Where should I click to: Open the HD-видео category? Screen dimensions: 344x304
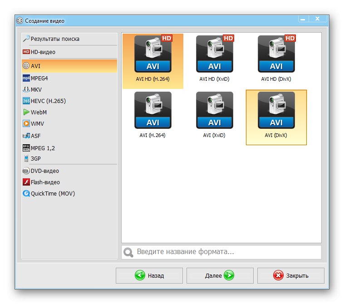pos(69,52)
